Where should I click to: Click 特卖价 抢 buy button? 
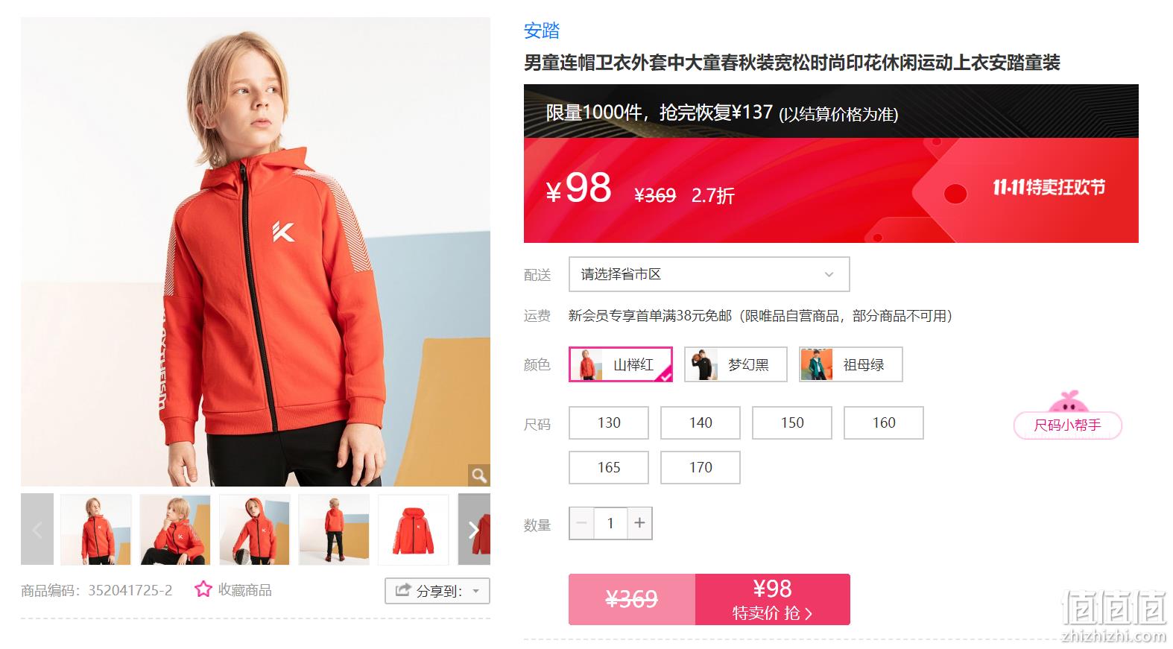point(772,599)
